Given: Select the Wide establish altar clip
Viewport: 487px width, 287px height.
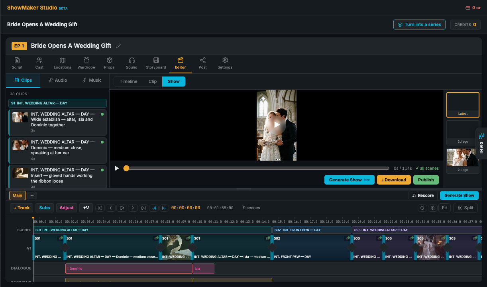Looking at the screenshot, I should 57,122.
